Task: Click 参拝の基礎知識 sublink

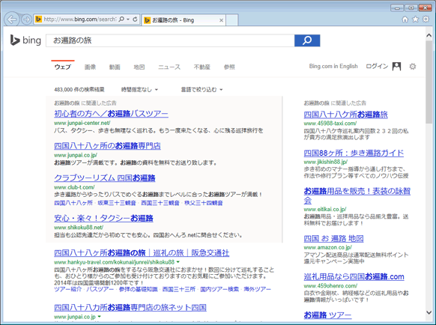Action: click(138, 289)
